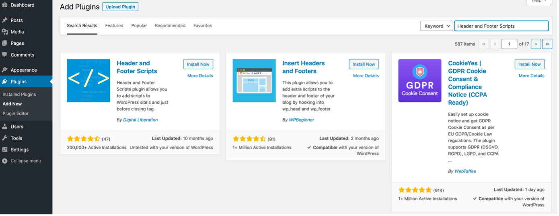Open the Keyword search type dropdown
The height and width of the screenshot is (216, 559).
pyautogui.click(x=437, y=26)
